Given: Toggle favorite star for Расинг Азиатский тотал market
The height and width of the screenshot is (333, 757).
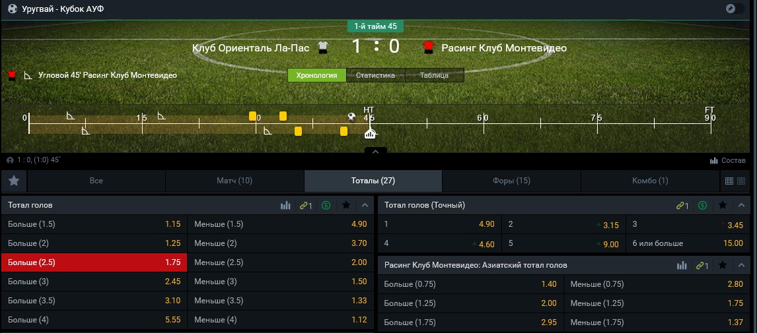Looking at the screenshot, I should pyautogui.click(x=723, y=265).
